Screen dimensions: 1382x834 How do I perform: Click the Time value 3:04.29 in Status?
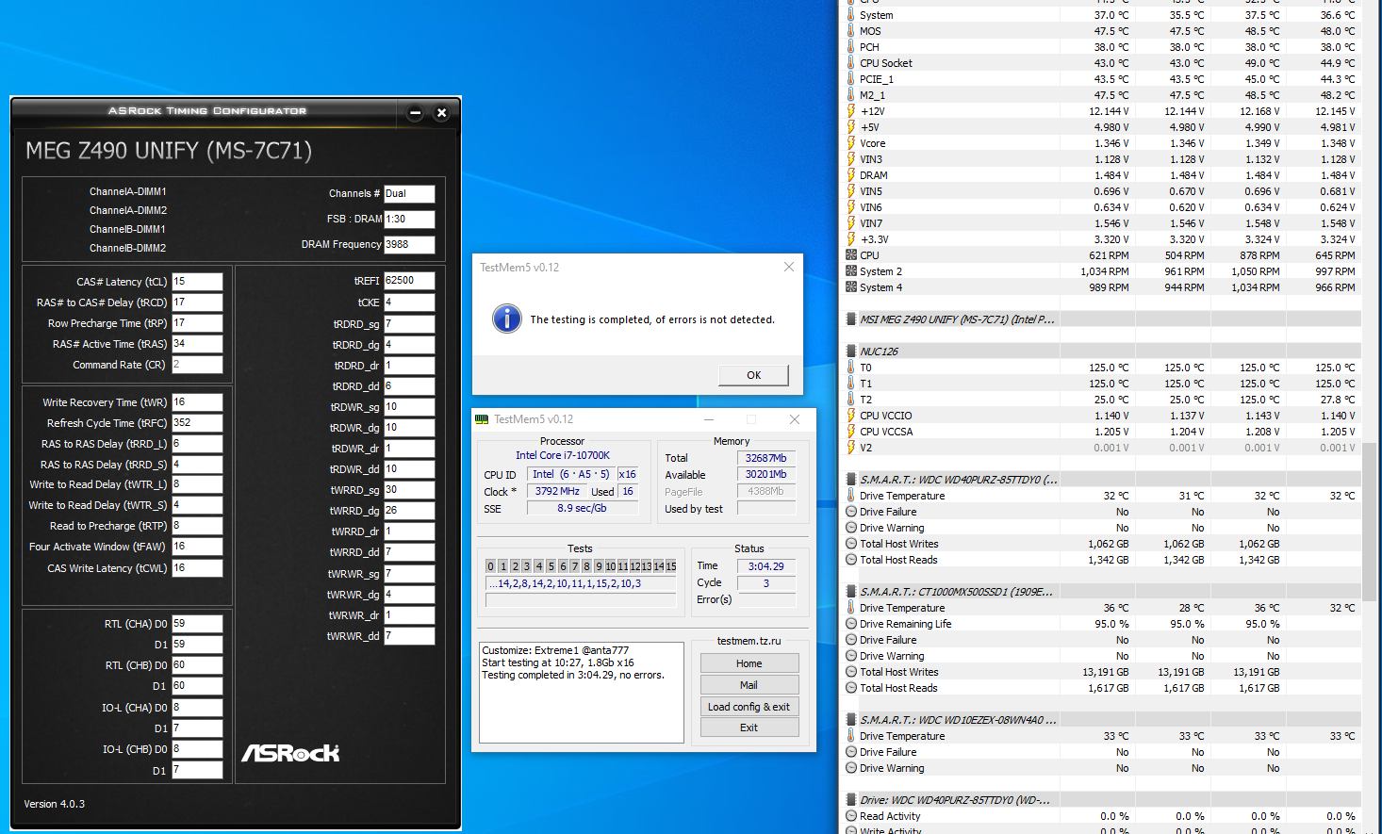[766, 566]
